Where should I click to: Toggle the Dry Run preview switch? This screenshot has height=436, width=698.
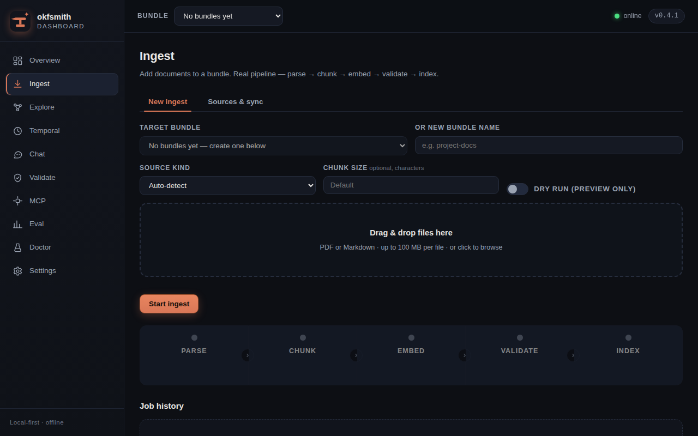(518, 189)
